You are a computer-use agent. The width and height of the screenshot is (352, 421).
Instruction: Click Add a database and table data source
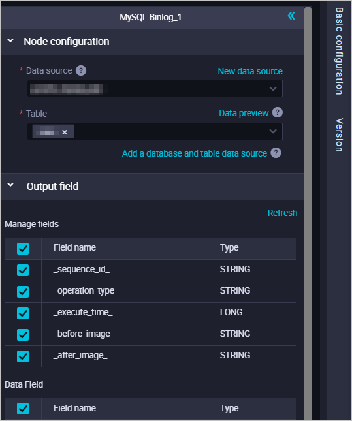click(x=195, y=153)
